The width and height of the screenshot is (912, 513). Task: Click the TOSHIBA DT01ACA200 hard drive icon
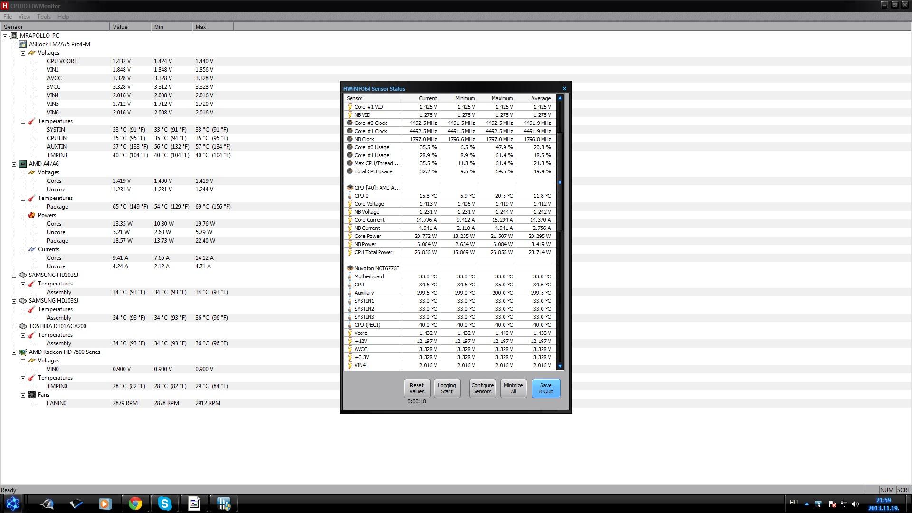pyautogui.click(x=23, y=326)
